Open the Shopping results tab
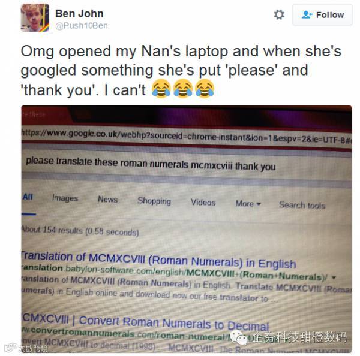This screenshot has width=360, height=356. [154, 201]
